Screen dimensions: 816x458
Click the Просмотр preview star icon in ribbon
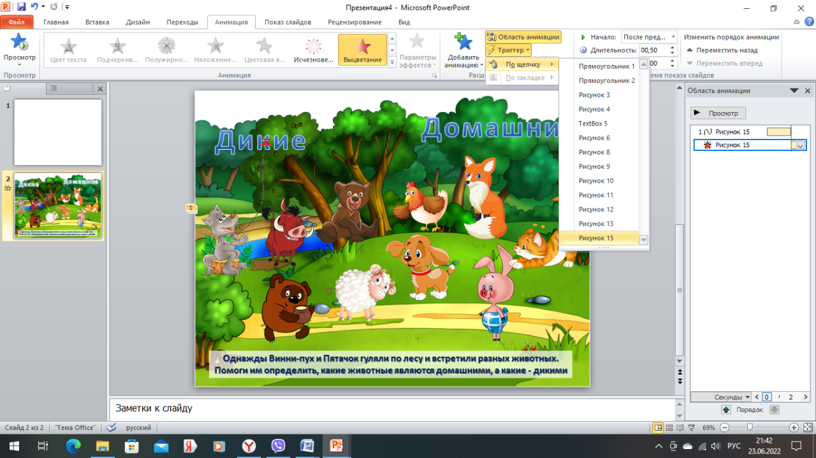19,43
